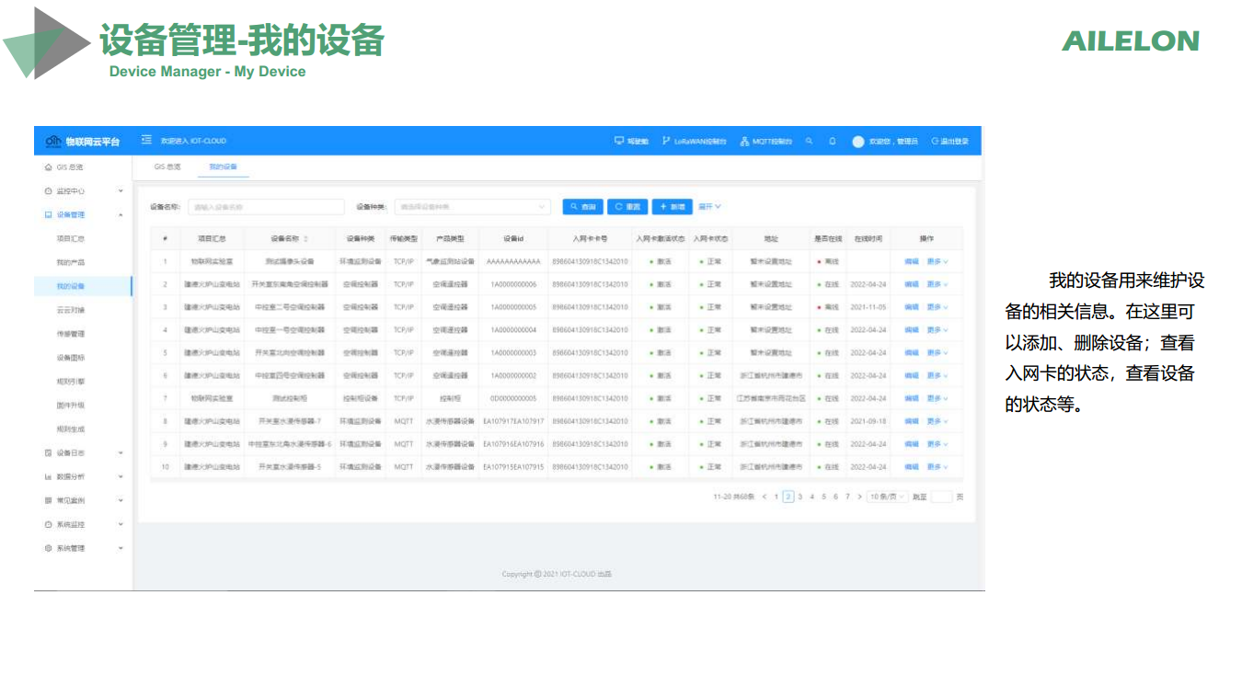Open 设备图标 in the sidebar
The image size is (1242, 698).
click(71, 358)
